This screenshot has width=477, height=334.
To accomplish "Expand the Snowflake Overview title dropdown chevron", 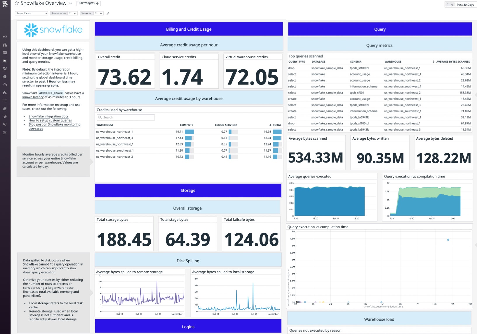I will (70, 3).
